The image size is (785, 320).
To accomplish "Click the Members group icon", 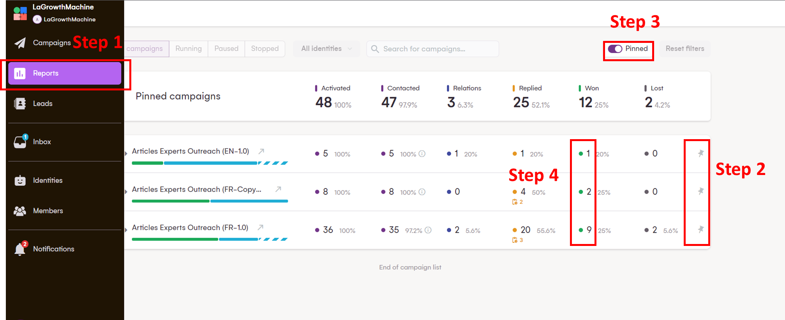I will pyautogui.click(x=20, y=211).
